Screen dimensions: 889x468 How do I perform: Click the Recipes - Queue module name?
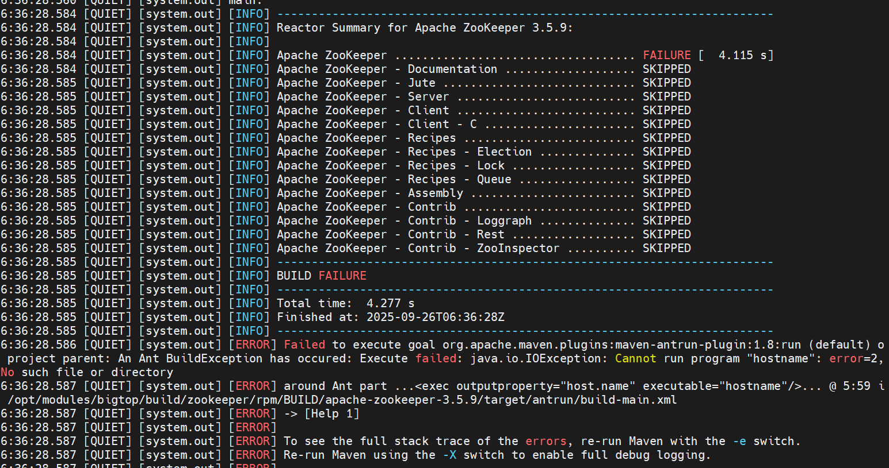coord(459,179)
